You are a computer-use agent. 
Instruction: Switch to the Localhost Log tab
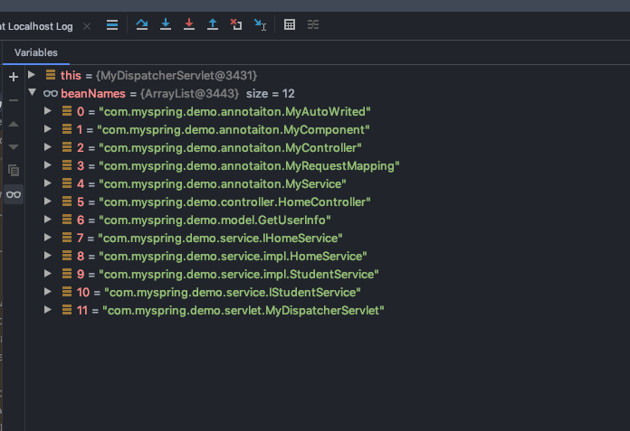[36, 26]
